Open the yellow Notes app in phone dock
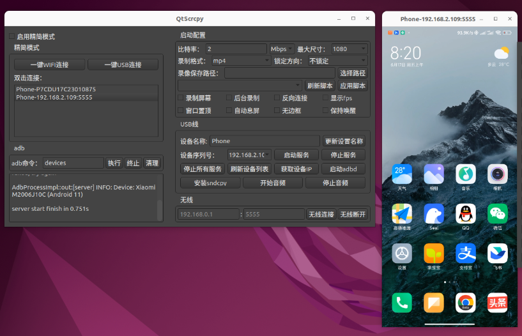This screenshot has width=522, height=336. pos(434,303)
